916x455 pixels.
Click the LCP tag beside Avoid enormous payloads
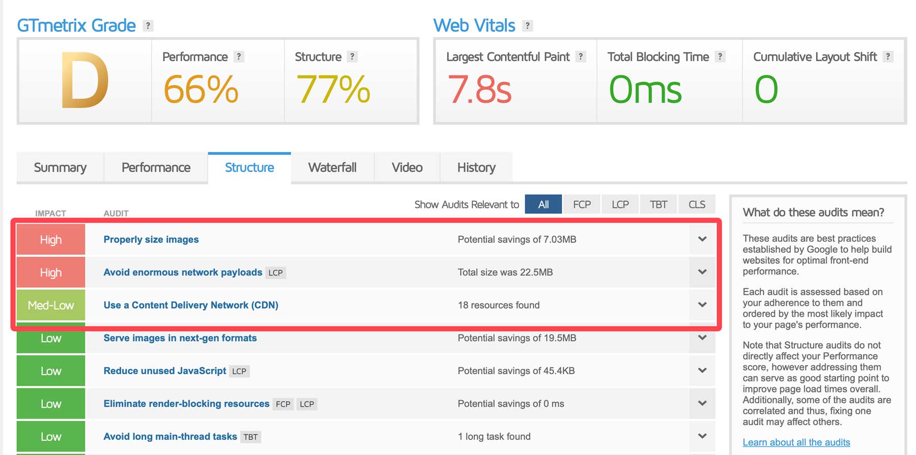[x=275, y=272]
